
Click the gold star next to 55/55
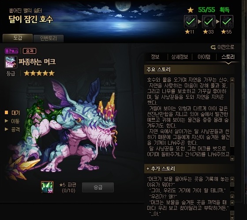point(191,10)
